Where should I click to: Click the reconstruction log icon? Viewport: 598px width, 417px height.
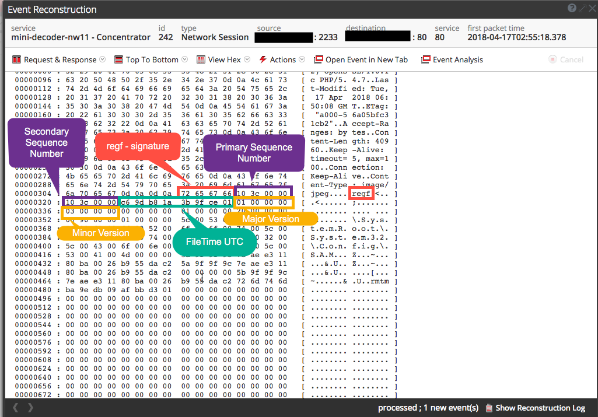[x=489, y=408]
